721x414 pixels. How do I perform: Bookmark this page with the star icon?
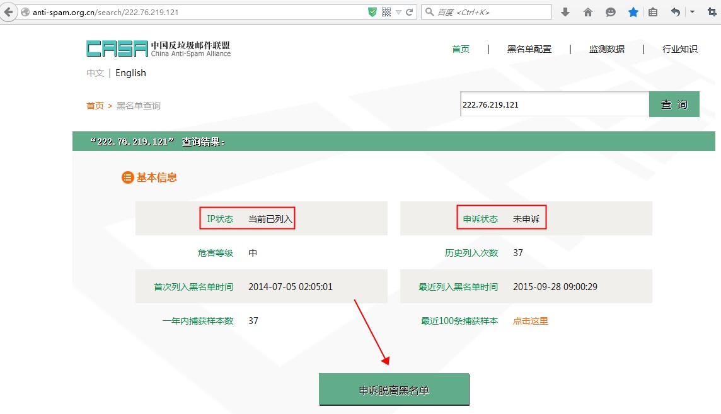coord(633,12)
